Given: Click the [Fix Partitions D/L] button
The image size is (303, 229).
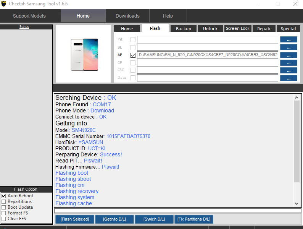Looking at the screenshot, I should point(194,219).
